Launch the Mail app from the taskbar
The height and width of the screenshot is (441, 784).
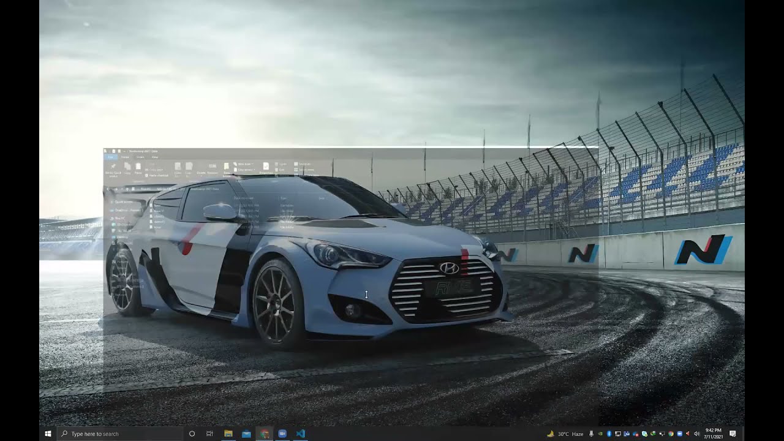(246, 434)
